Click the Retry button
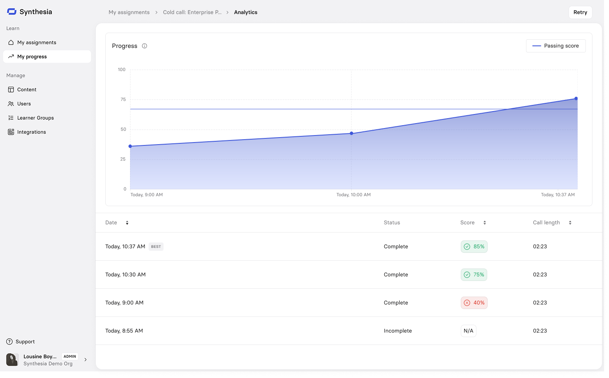 [580, 12]
